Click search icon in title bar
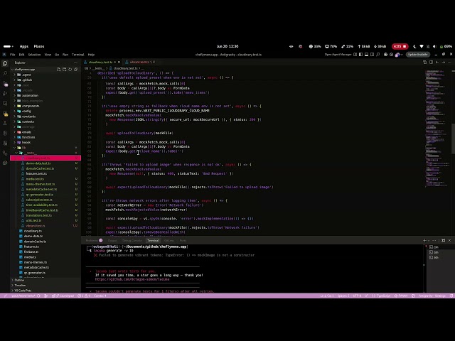This screenshot has width=455, height=341. [x=378, y=55]
